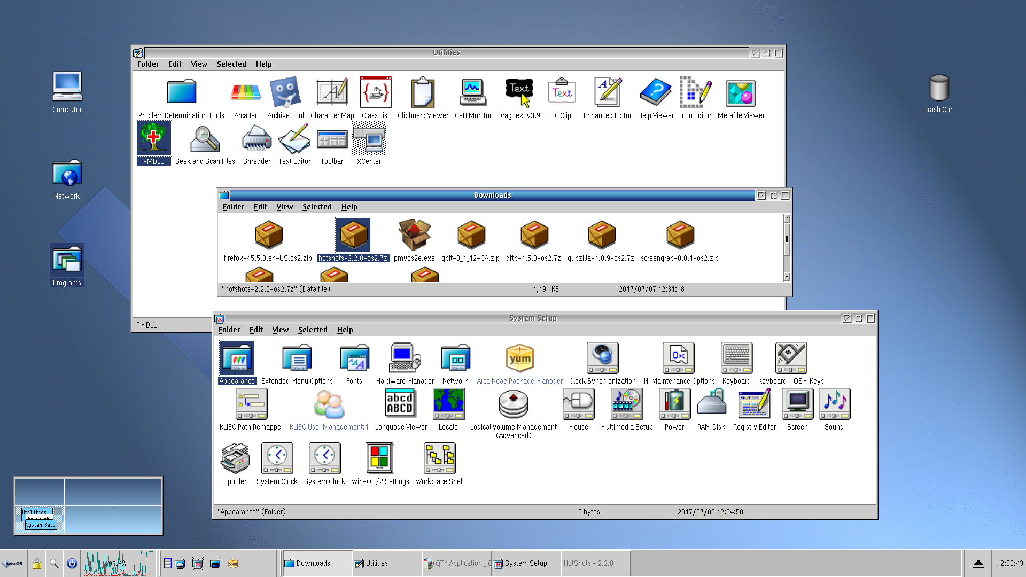The height and width of the screenshot is (577, 1026).
Task: Open the Metafile Viewer icon
Action: (741, 93)
